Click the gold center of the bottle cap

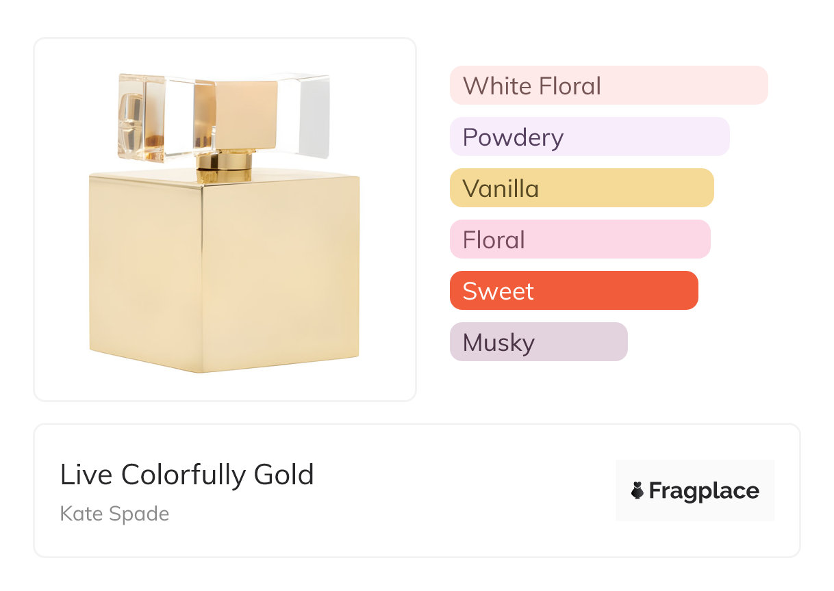[247, 113]
